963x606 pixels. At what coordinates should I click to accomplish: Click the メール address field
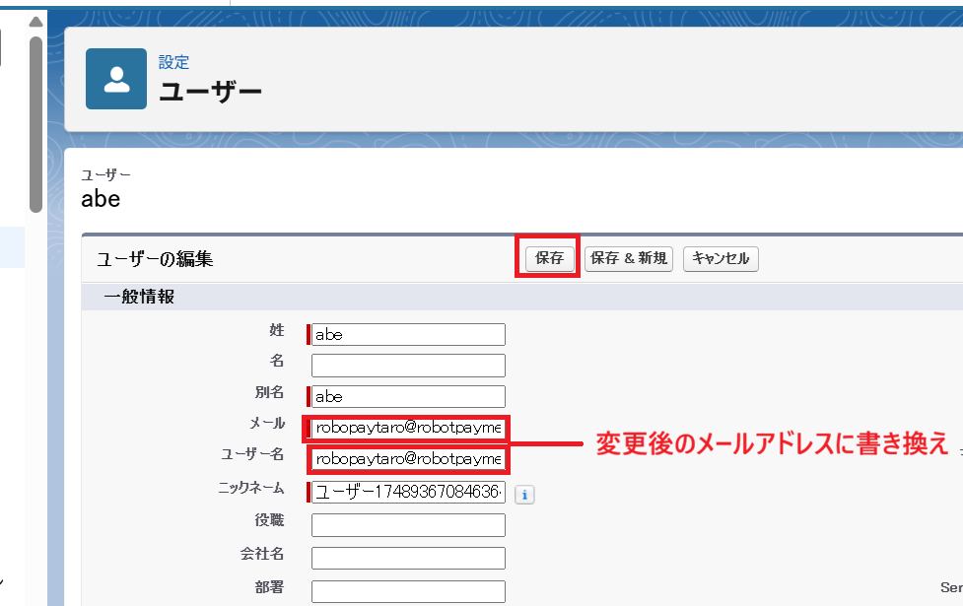coord(408,429)
